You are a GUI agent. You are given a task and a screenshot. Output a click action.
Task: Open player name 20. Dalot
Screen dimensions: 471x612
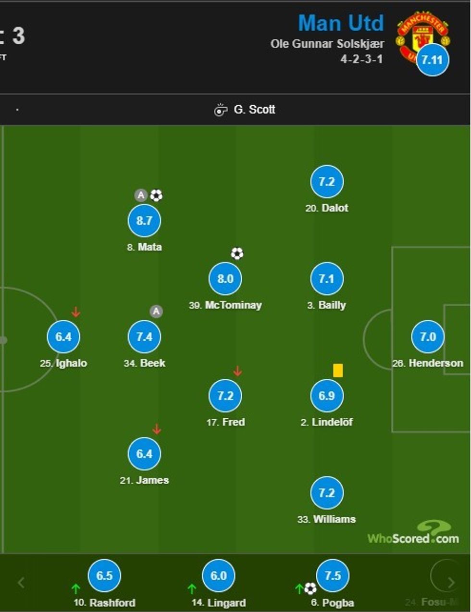(327, 208)
